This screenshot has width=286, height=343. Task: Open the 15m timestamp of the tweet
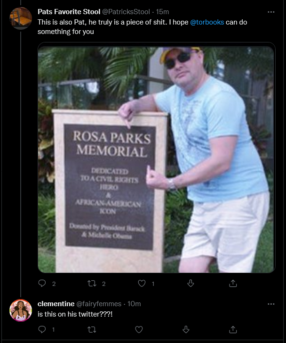(x=163, y=12)
